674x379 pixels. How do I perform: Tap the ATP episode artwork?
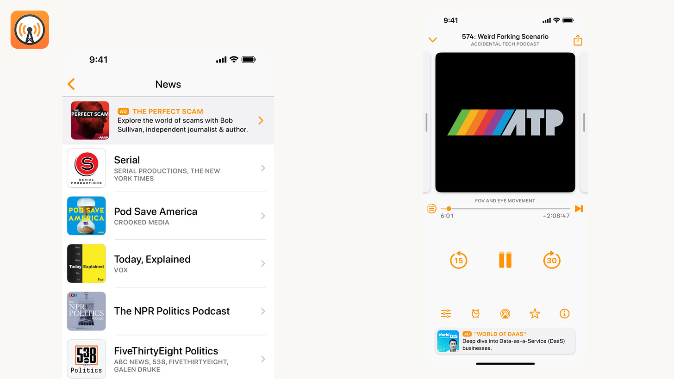click(x=505, y=122)
